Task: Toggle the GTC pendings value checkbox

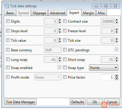Action: tap(116, 50)
